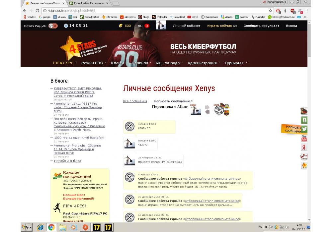Reload the page using the refresh button
This screenshot has width=332, height=232.
pyautogui.click(x=37, y=11)
